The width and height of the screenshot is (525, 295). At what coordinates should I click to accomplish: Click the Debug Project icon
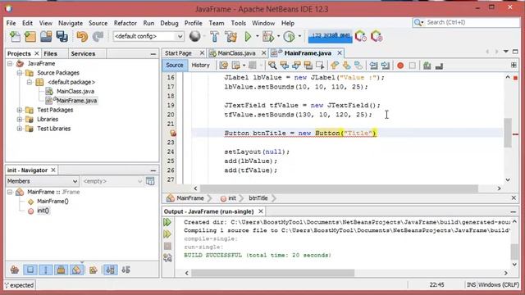(268, 36)
